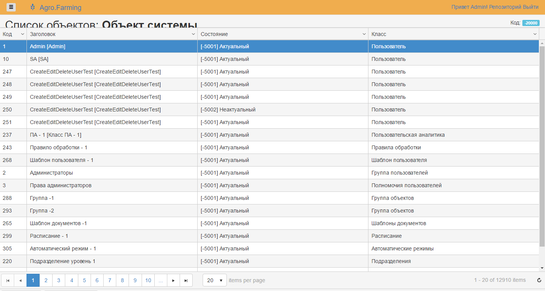Click the [-5002] Неактуальный state cell

point(282,110)
